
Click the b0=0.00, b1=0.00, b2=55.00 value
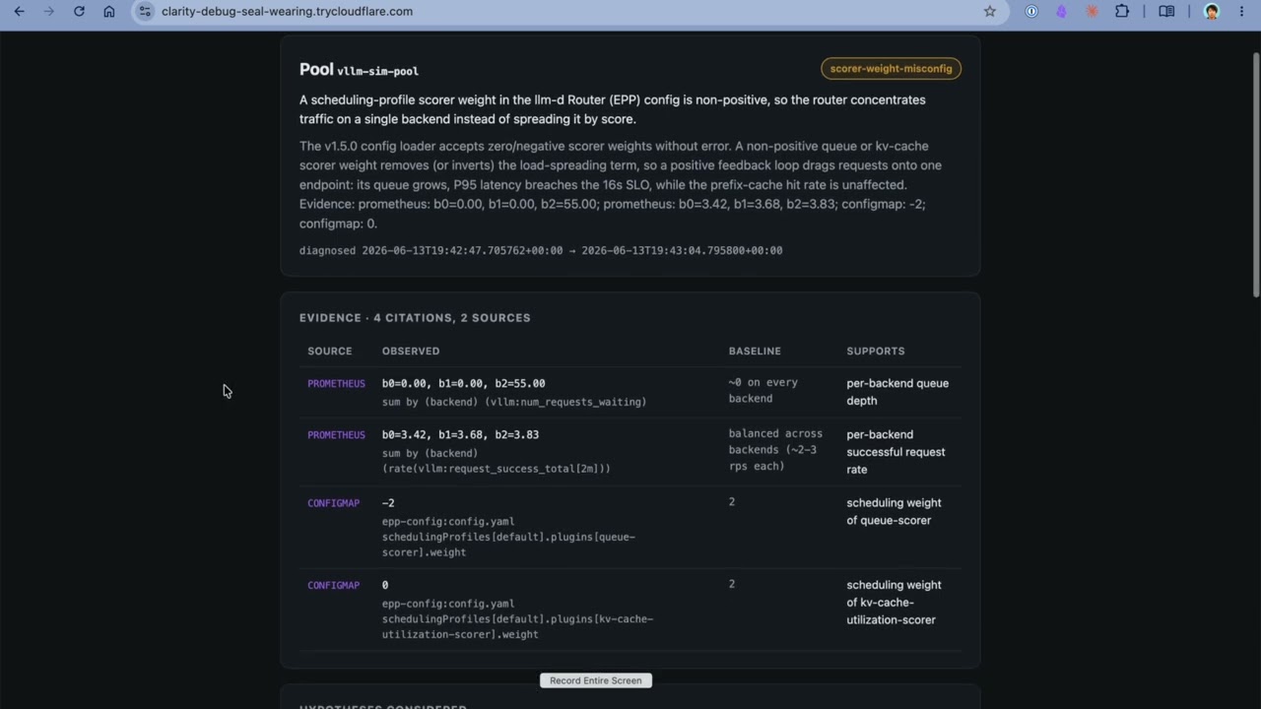tap(463, 383)
